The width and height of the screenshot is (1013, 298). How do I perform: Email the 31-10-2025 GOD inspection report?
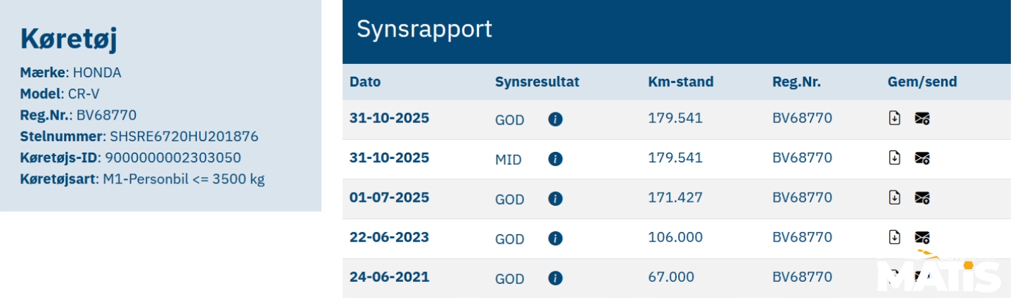922,119
